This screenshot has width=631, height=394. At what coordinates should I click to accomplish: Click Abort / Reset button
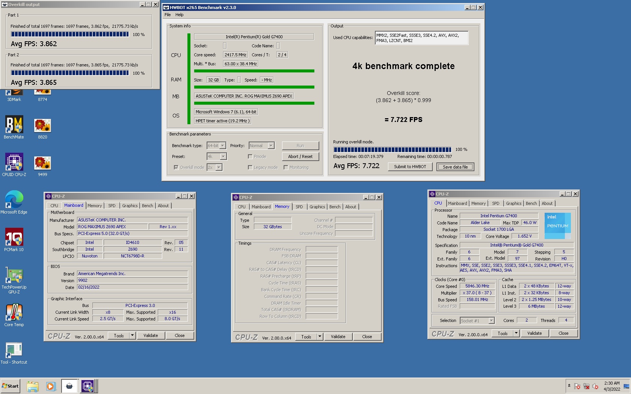click(300, 156)
